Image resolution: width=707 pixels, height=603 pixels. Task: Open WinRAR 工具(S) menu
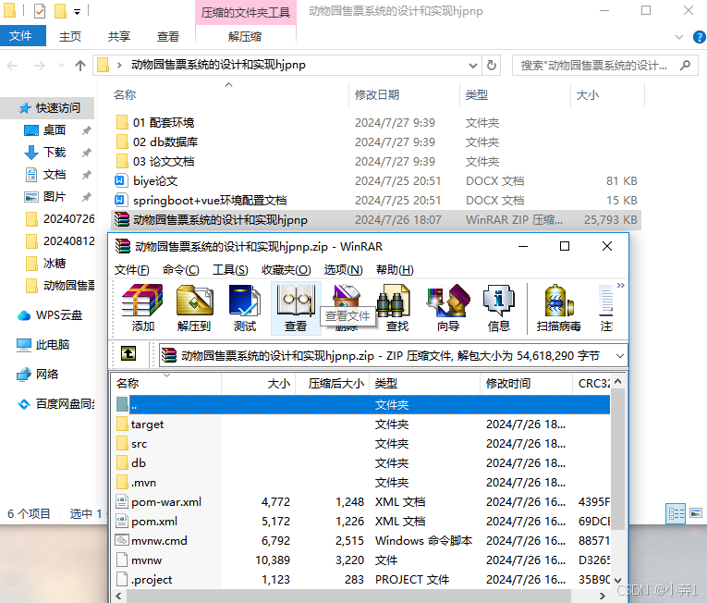point(230,270)
